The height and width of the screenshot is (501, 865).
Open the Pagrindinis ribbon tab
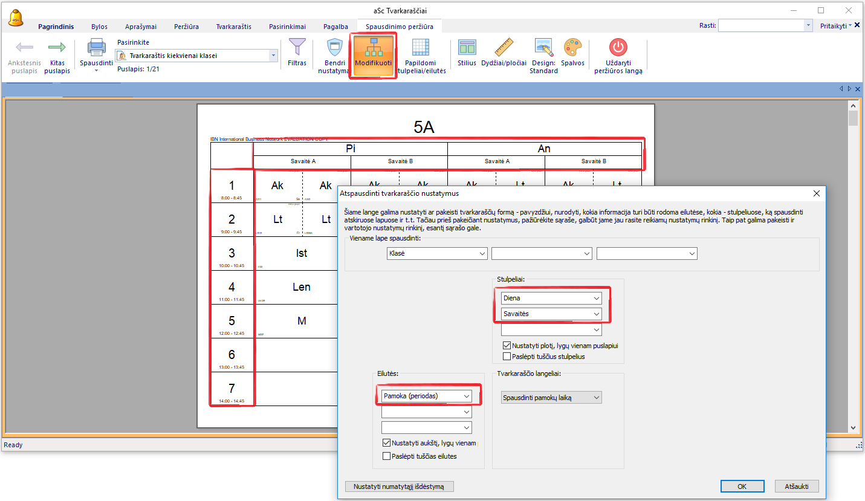(56, 27)
